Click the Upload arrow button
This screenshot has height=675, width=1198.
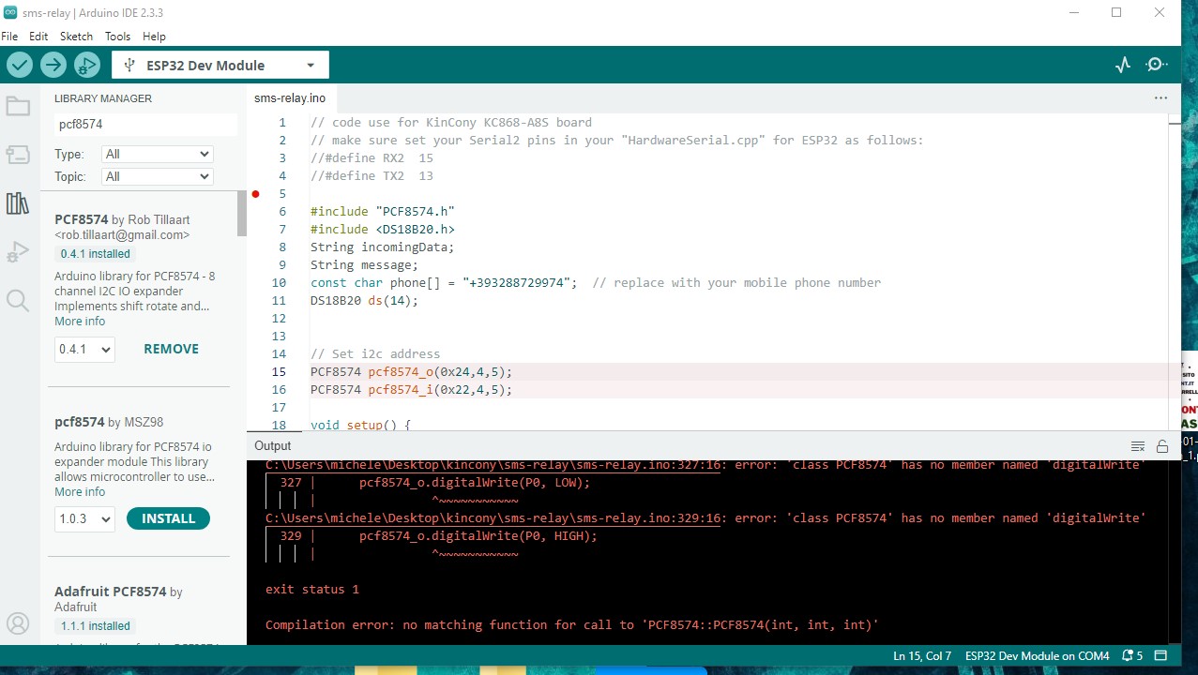[53, 65]
